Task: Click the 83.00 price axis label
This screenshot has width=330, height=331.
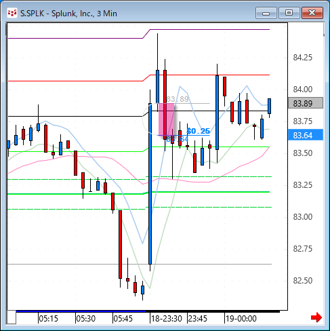Action: (303, 217)
